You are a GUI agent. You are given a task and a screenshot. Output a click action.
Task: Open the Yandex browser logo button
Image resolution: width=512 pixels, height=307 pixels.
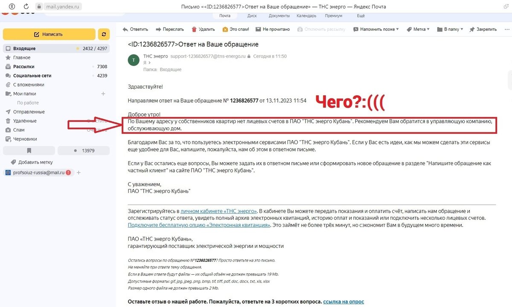point(12,6)
